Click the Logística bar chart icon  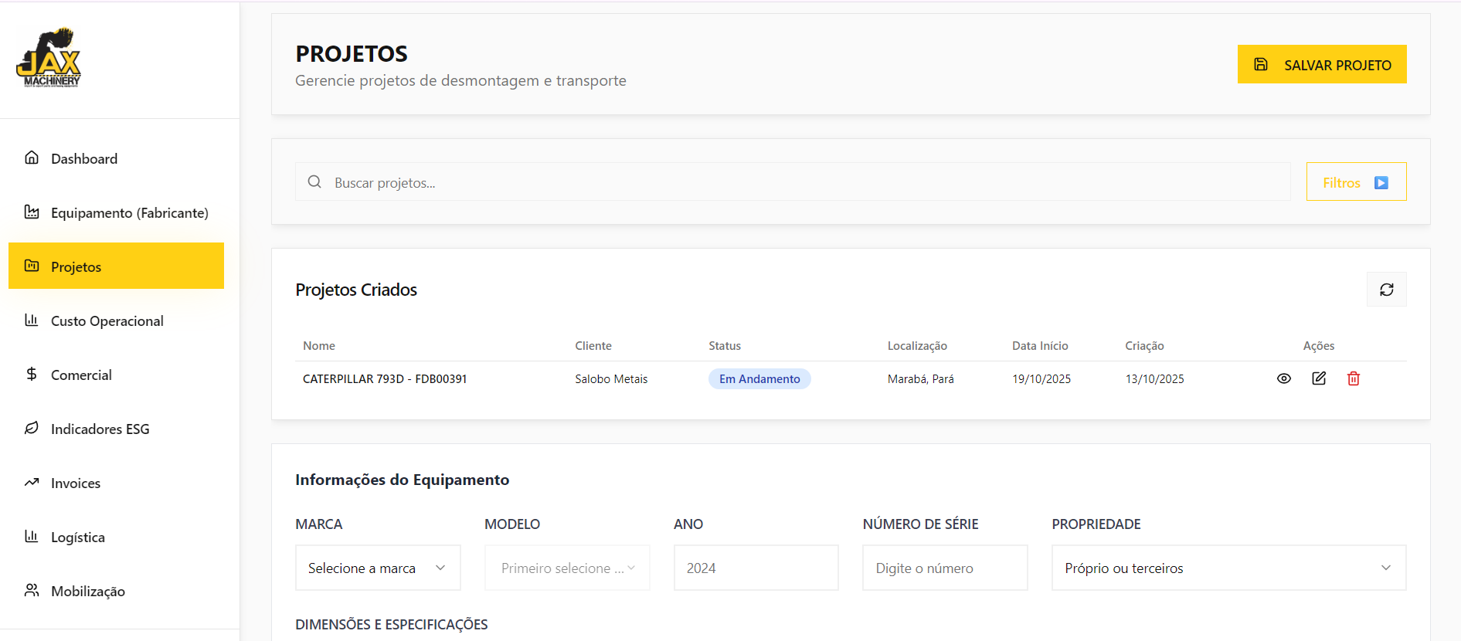[x=32, y=536]
